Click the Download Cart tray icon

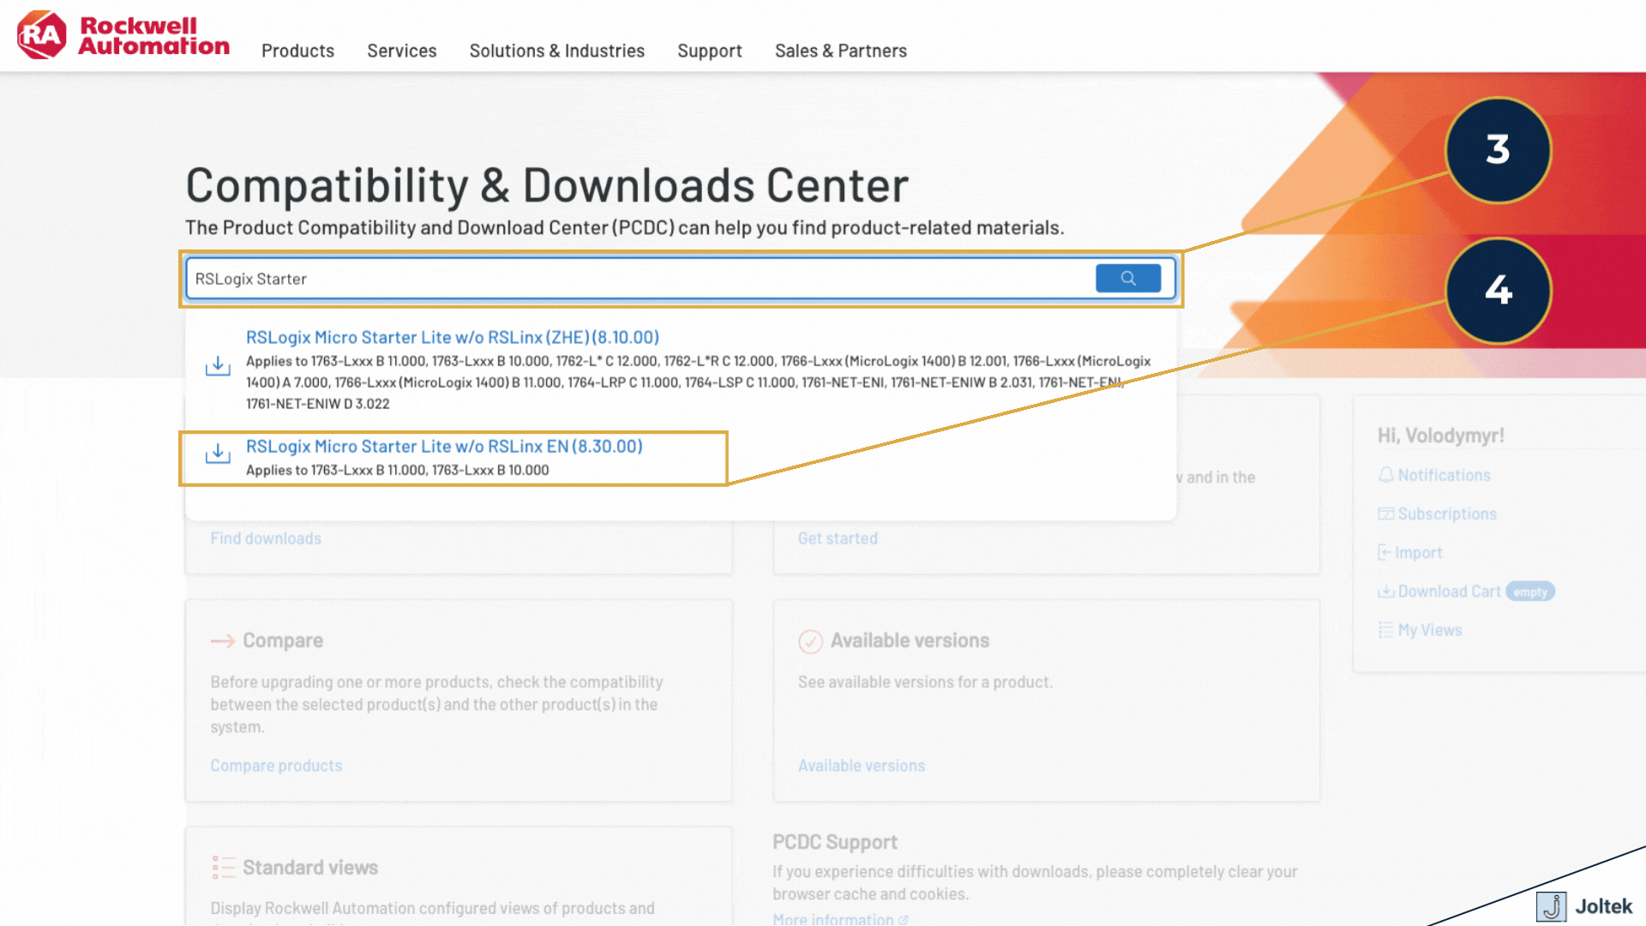click(x=1385, y=592)
